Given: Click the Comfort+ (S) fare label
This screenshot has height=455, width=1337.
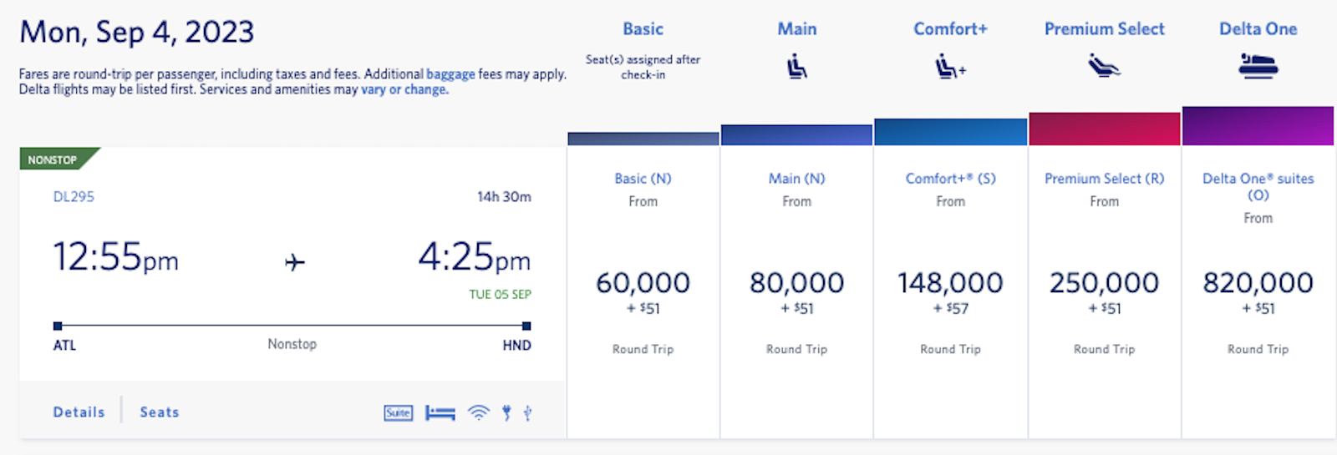Looking at the screenshot, I should coord(950,179).
